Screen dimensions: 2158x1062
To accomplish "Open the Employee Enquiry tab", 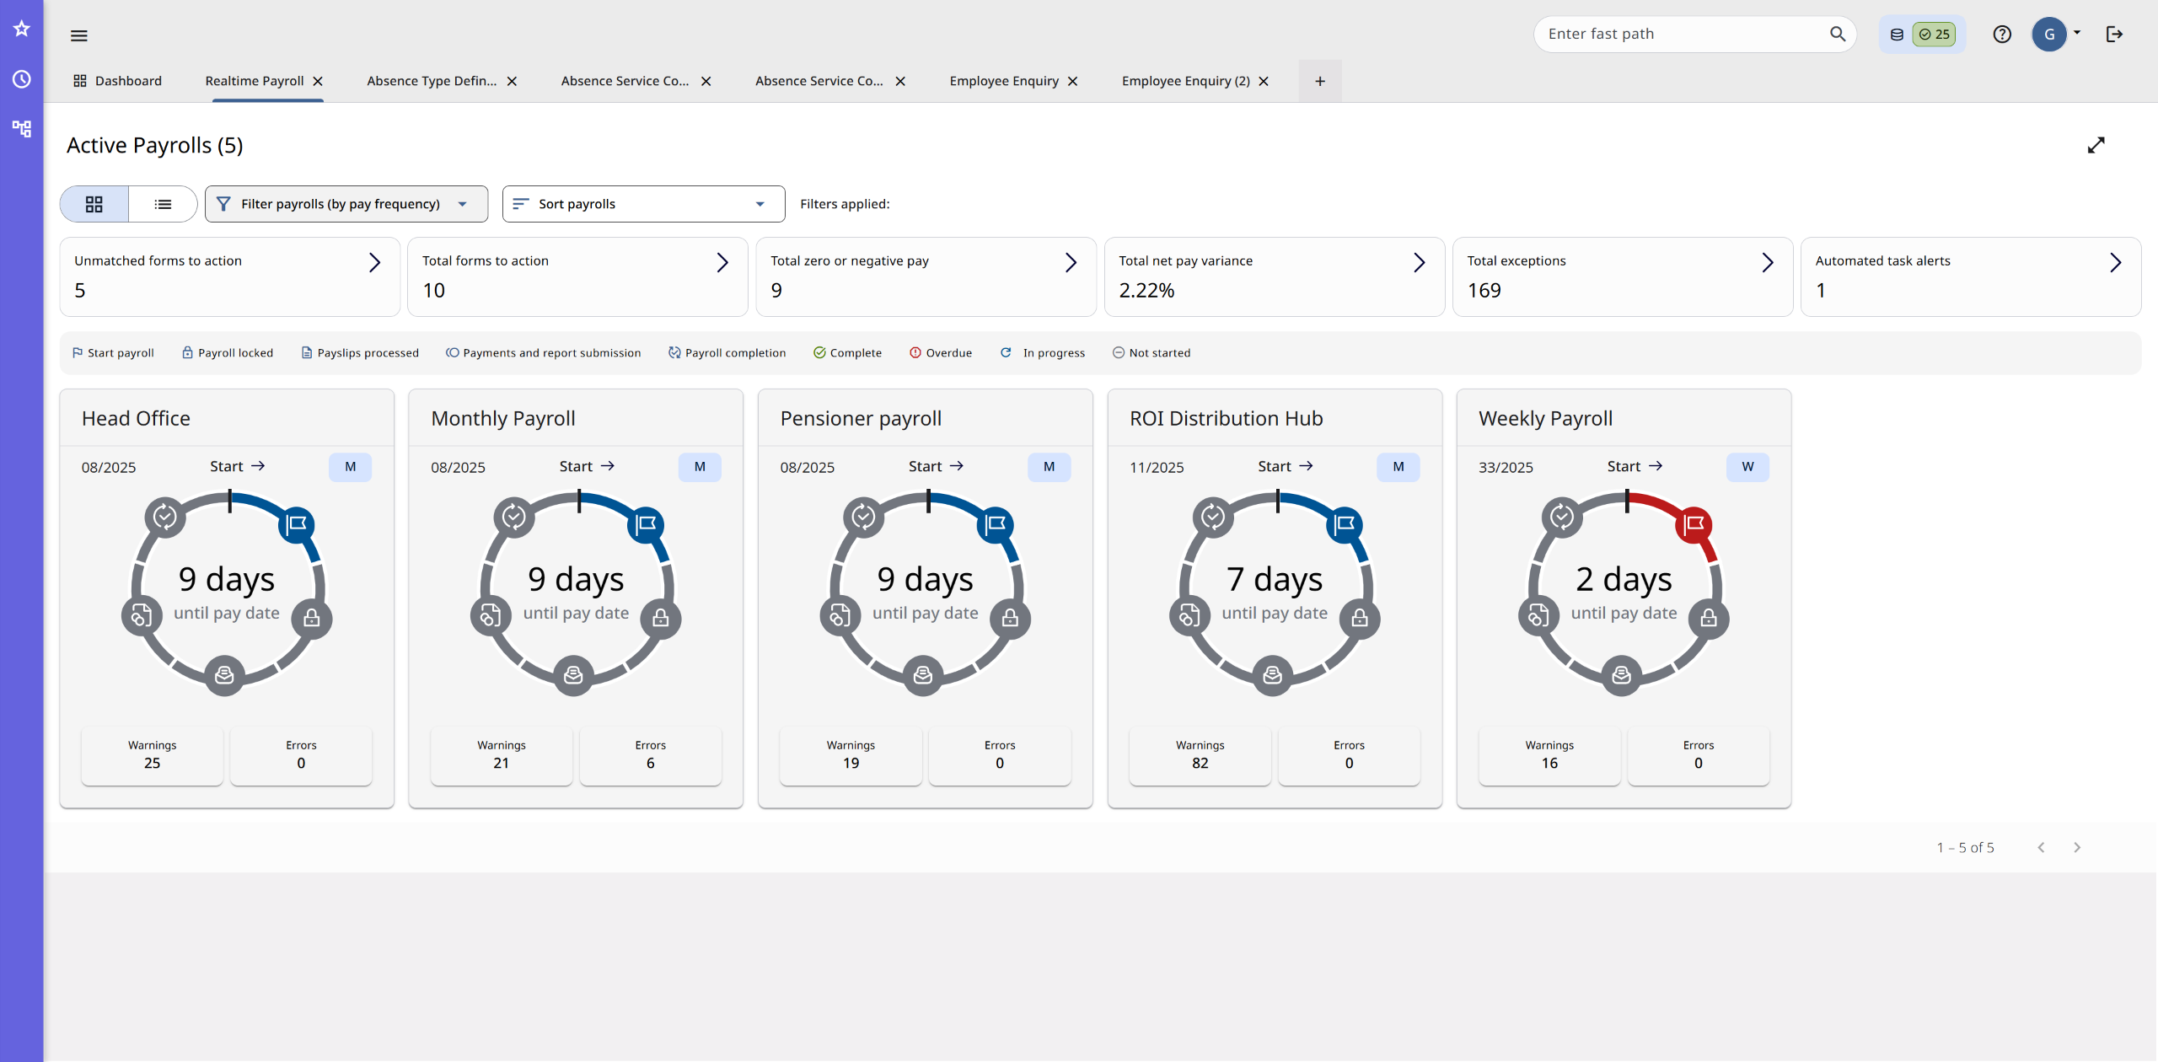I will pos(1004,81).
